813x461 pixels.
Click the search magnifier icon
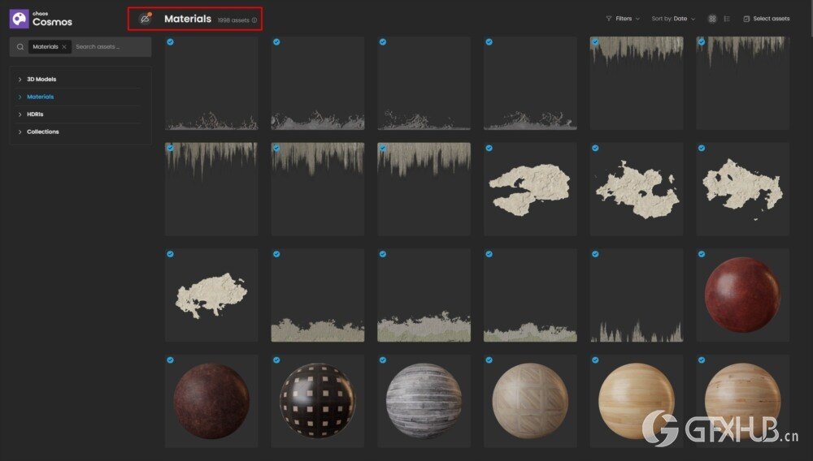click(x=20, y=46)
